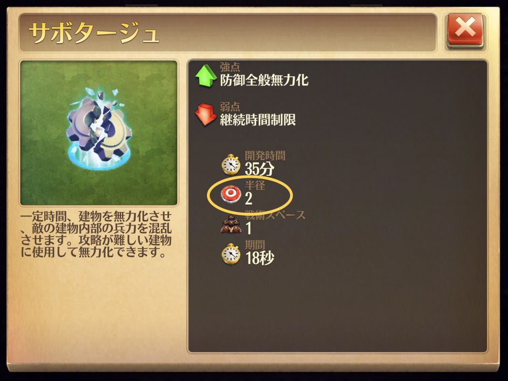Tap the 強点 label
Image resolution: width=508 pixels, height=381 pixels.
click(x=230, y=67)
